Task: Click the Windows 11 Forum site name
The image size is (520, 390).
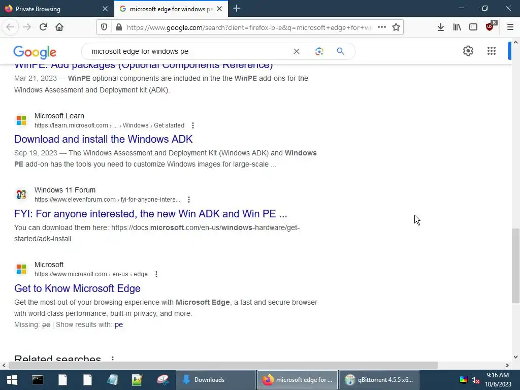Action: coord(65,190)
